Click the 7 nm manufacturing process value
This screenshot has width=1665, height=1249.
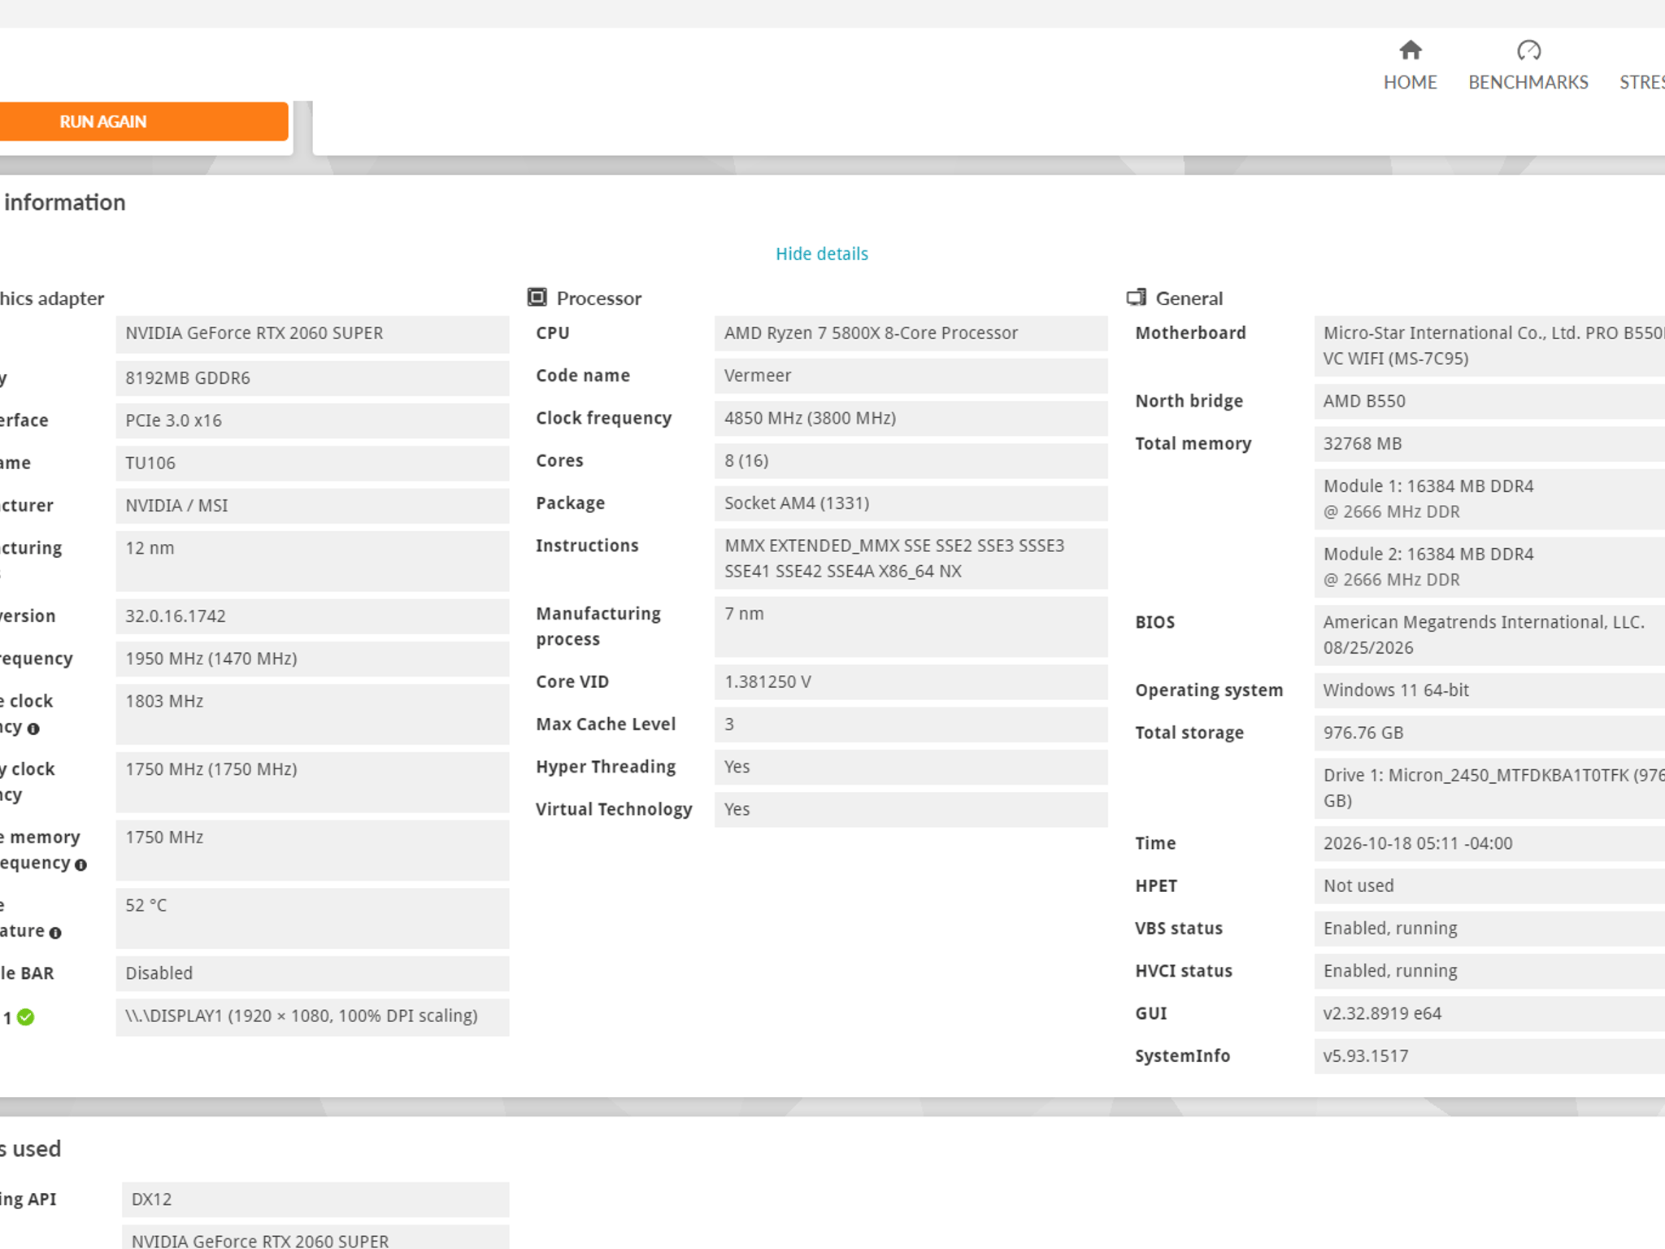(911, 627)
